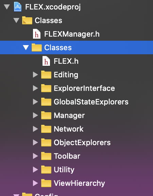The image size is (153, 196).
Task: Click the FLEX.xcodeproj project file icon
Action: [x=18, y=7]
